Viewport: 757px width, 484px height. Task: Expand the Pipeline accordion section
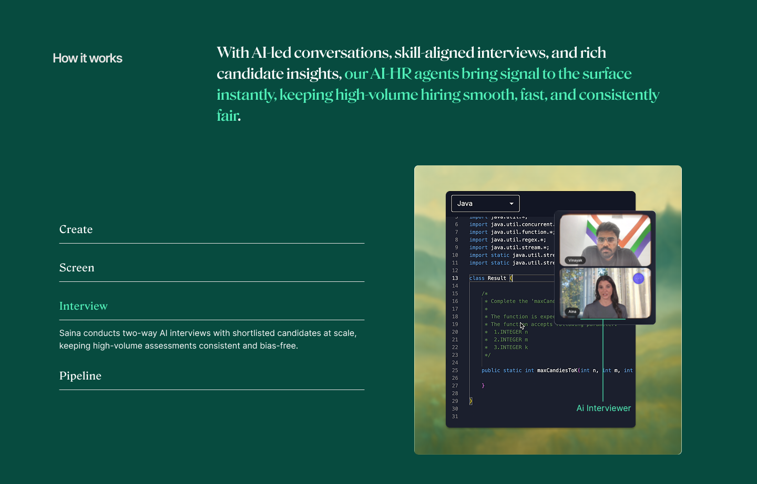tap(80, 376)
